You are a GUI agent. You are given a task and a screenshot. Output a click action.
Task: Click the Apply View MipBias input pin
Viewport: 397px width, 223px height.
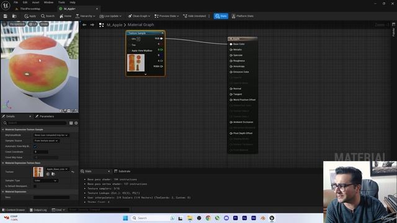130,51
